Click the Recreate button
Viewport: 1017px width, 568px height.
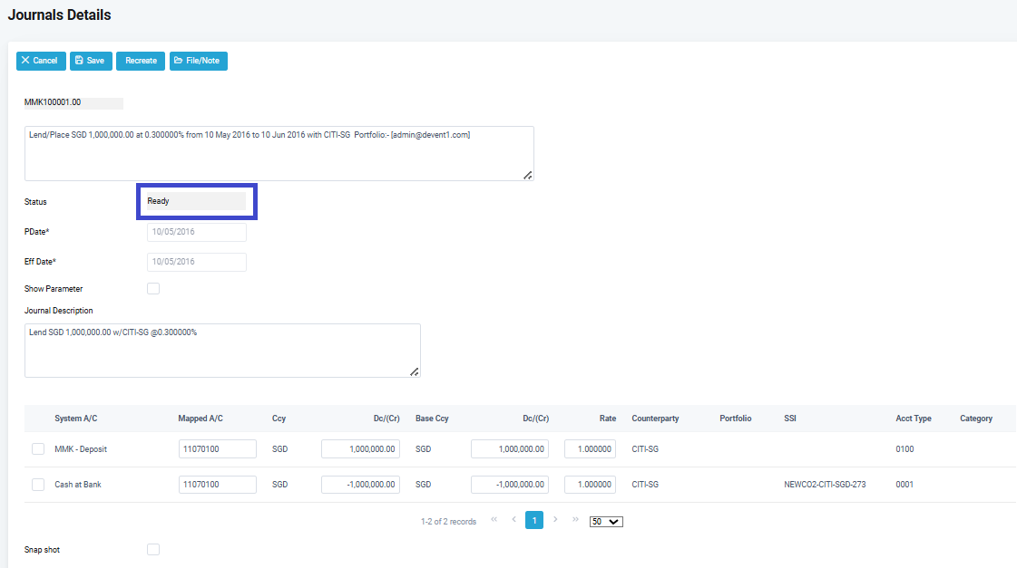coord(140,61)
